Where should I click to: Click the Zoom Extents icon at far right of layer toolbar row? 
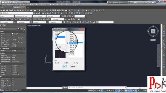[x=91, y=13]
